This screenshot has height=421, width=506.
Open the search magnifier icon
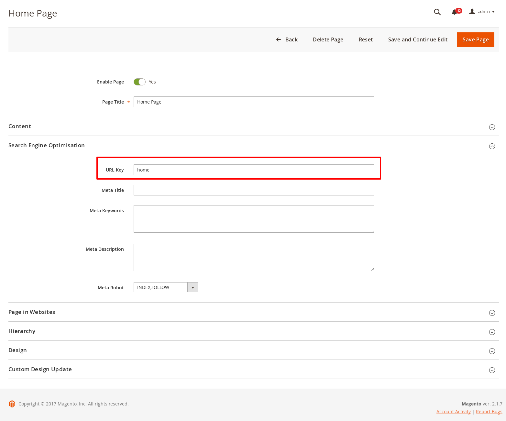pyautogui.click(x=437, y=12)
